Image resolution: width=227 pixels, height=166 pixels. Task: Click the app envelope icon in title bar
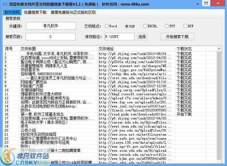click(x=5, y=4)
